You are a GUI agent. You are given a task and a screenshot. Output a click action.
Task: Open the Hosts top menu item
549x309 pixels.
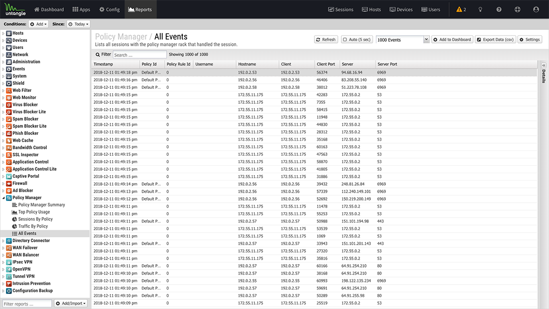click(x=371, y=9)
